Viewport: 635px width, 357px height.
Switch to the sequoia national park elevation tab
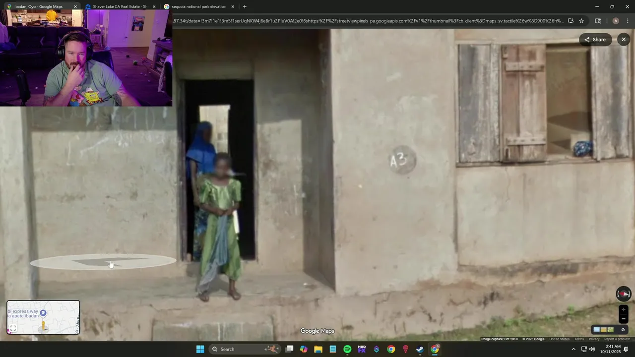point(198,6)
